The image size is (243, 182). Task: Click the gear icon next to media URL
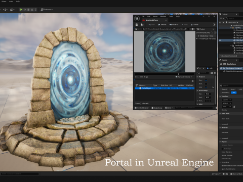click(192, 29)
